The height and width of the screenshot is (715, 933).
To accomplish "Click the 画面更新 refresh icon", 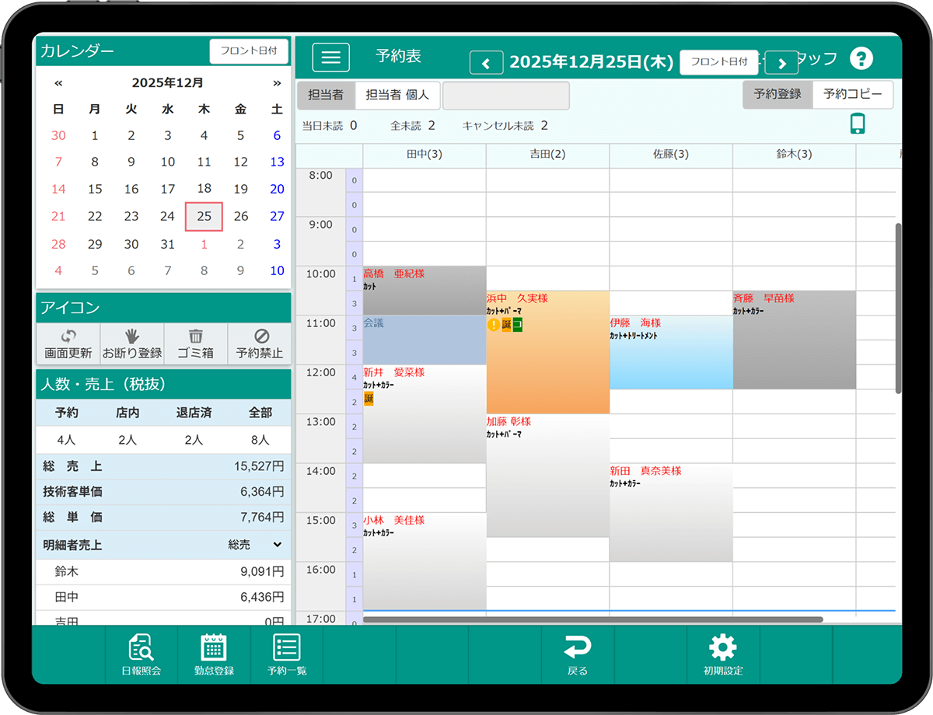I will point(68,343).
